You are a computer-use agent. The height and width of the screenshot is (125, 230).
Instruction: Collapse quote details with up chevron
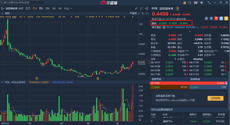pyautogui.click(x=190, y=31)
